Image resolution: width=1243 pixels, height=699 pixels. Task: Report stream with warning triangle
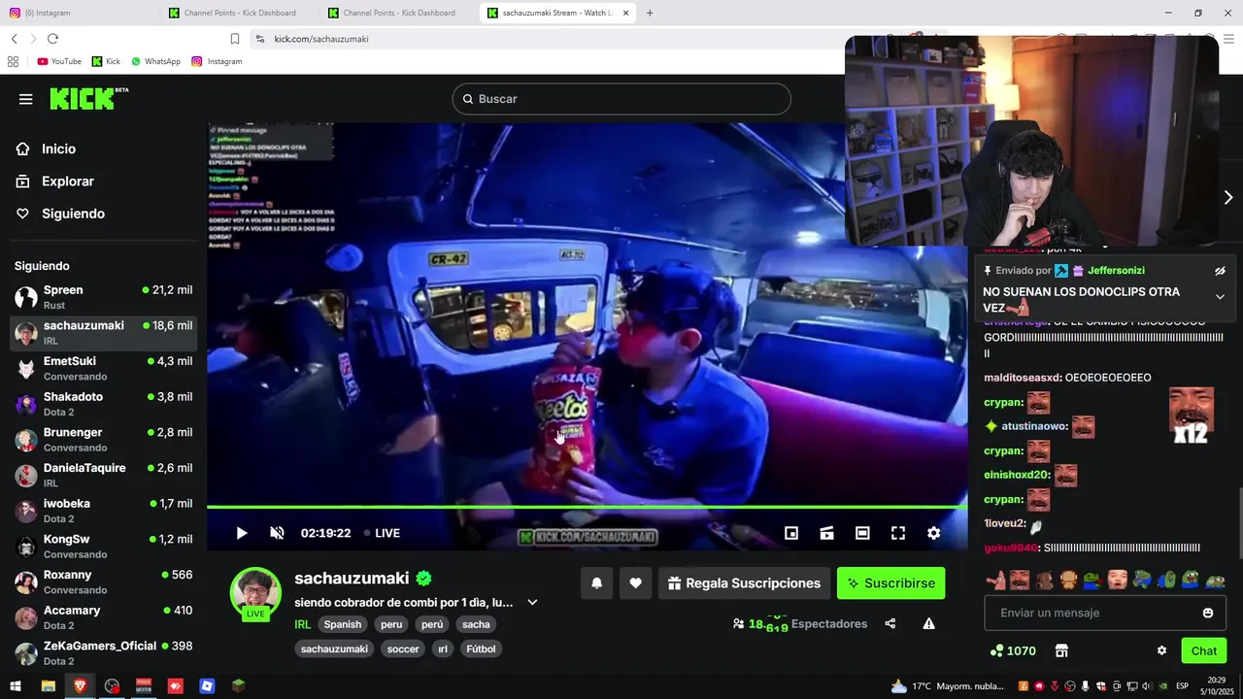[929, 623]
